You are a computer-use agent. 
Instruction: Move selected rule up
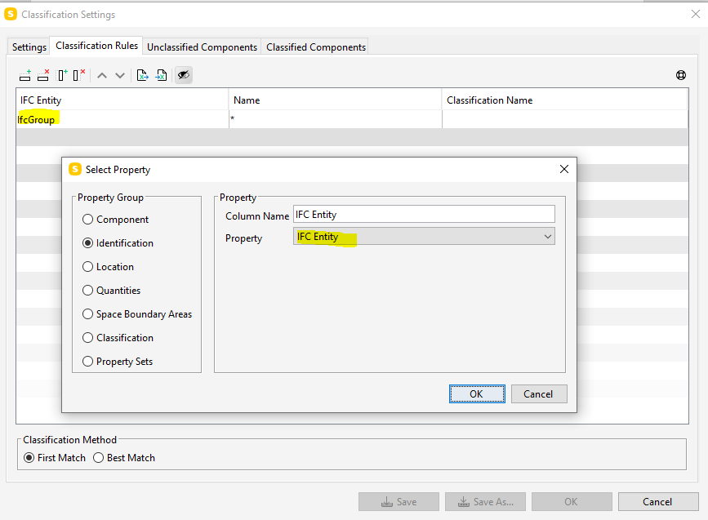tap(102, 75)
